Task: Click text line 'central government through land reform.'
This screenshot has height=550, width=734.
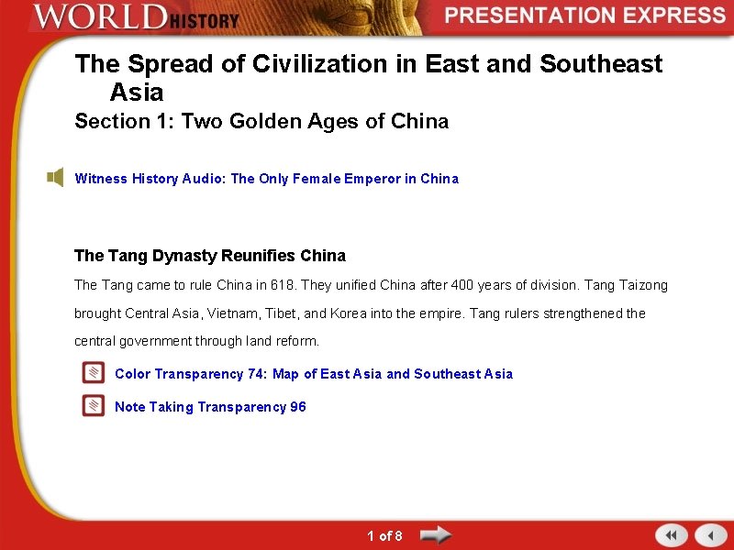Action: point(196,341)
